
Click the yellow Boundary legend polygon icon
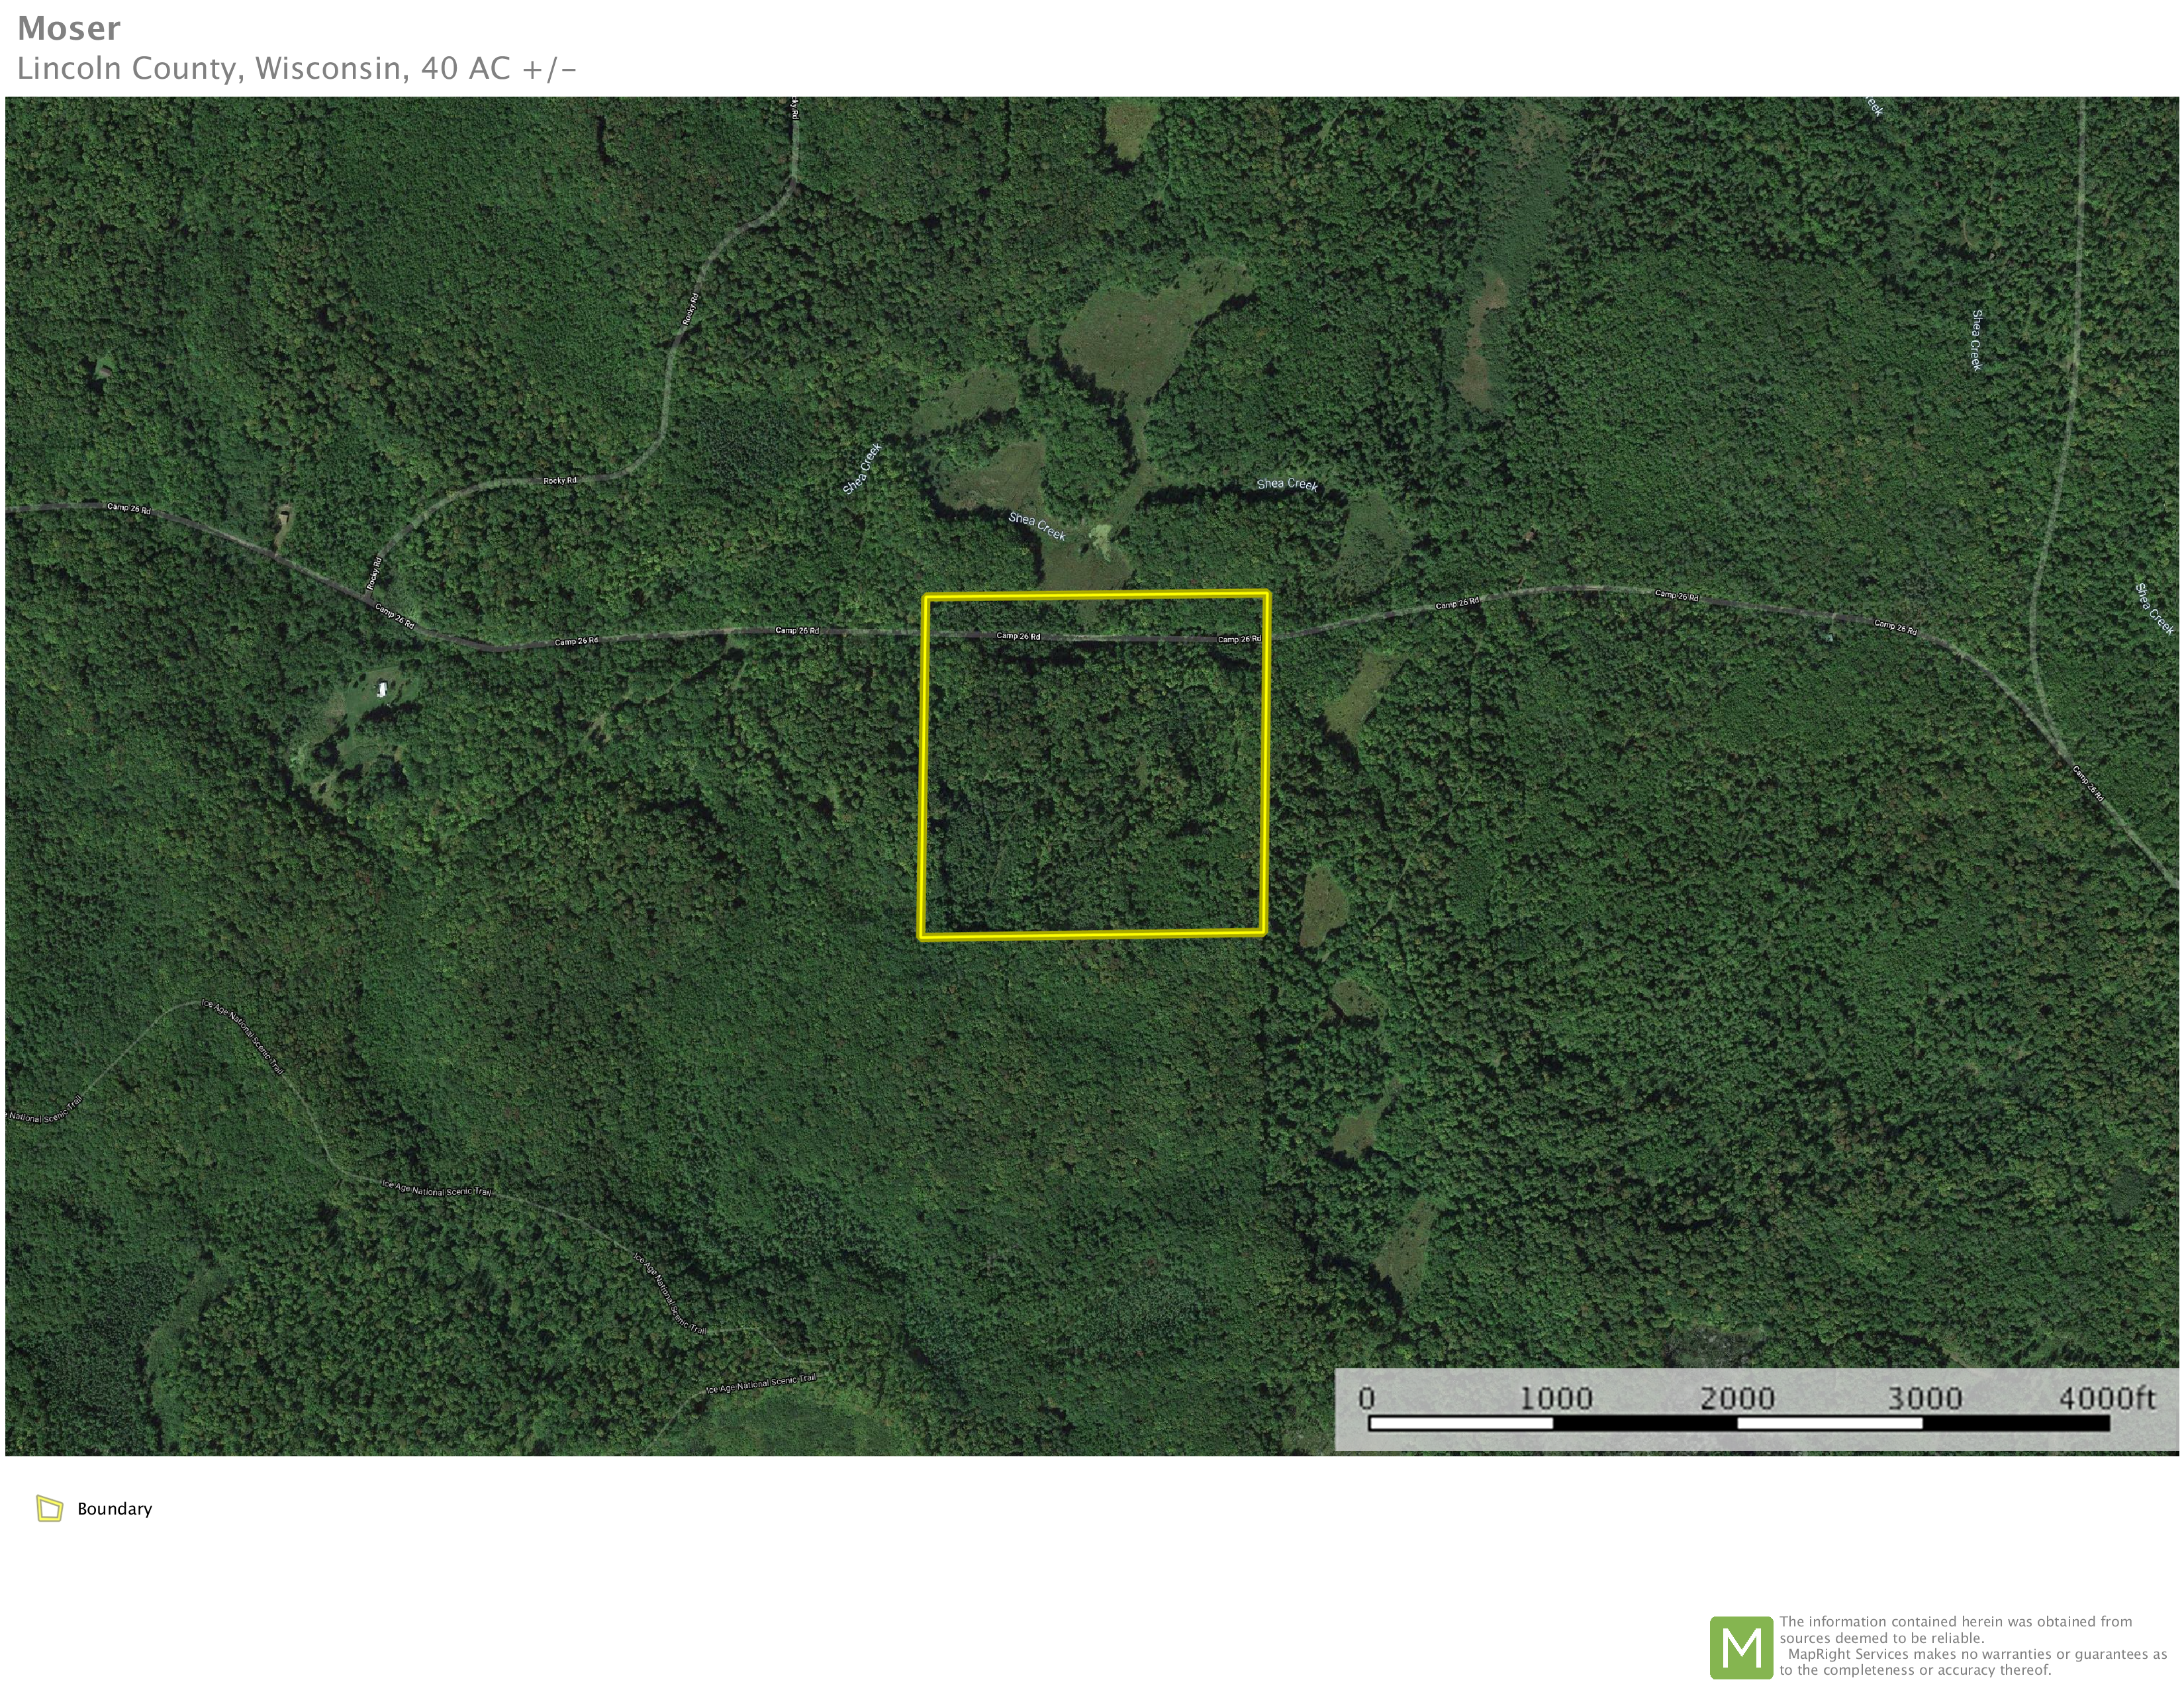[49, 1508]
